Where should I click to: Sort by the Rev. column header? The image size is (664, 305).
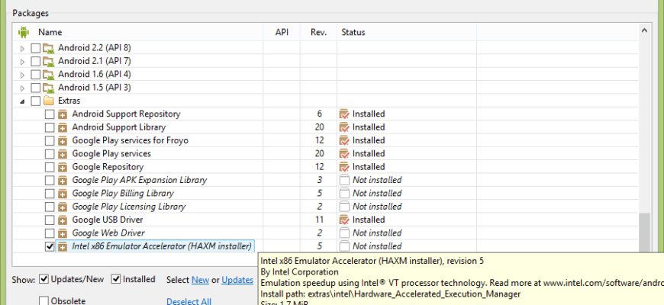[x=319, y=32]
